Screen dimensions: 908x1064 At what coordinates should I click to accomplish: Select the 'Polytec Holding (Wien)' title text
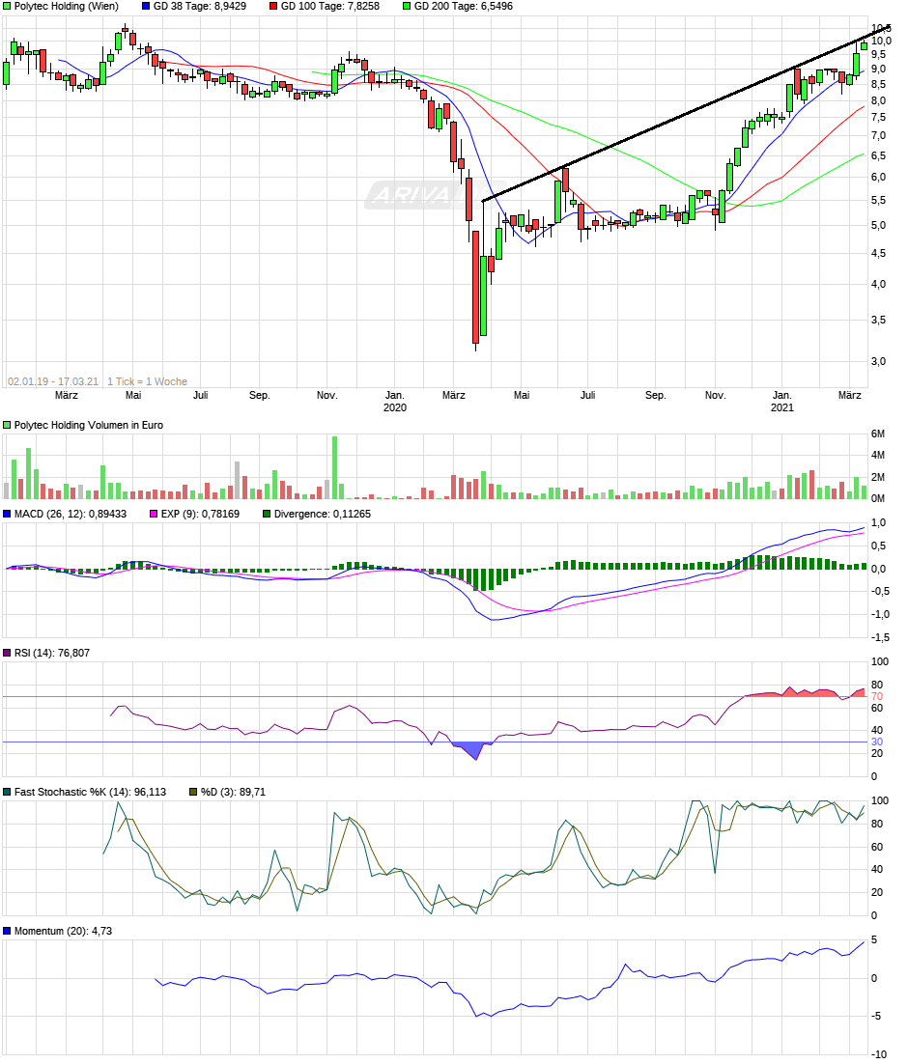pyautogui.click(x=67, y=6)
